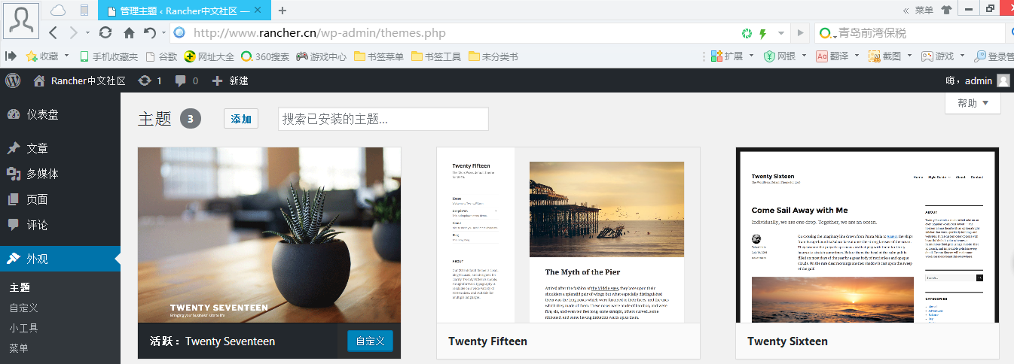Image resolution: width=1014 pixels, height=364 pixels.
Task: Click the browser forward arrow
Action: coord(73,33)
